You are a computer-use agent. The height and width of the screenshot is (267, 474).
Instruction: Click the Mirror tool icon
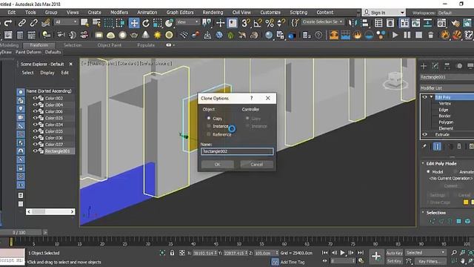coord(353,23)
